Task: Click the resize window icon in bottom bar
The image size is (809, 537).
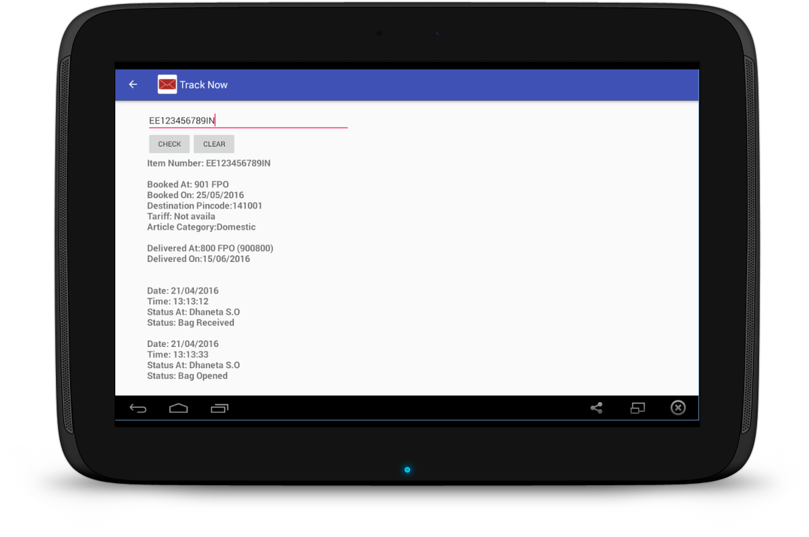Action: click(x=637, y=408)
